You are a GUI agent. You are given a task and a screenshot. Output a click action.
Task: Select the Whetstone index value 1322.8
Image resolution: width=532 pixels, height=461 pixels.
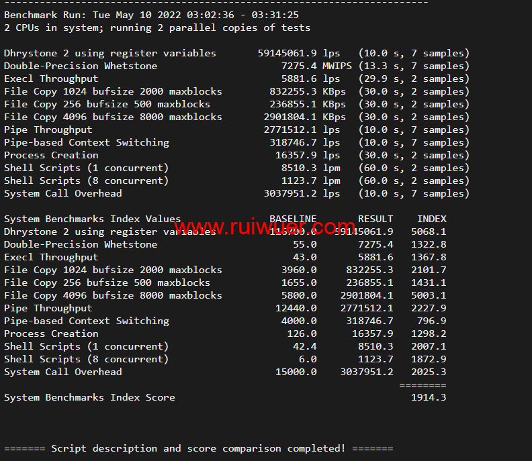coord(429,244)
